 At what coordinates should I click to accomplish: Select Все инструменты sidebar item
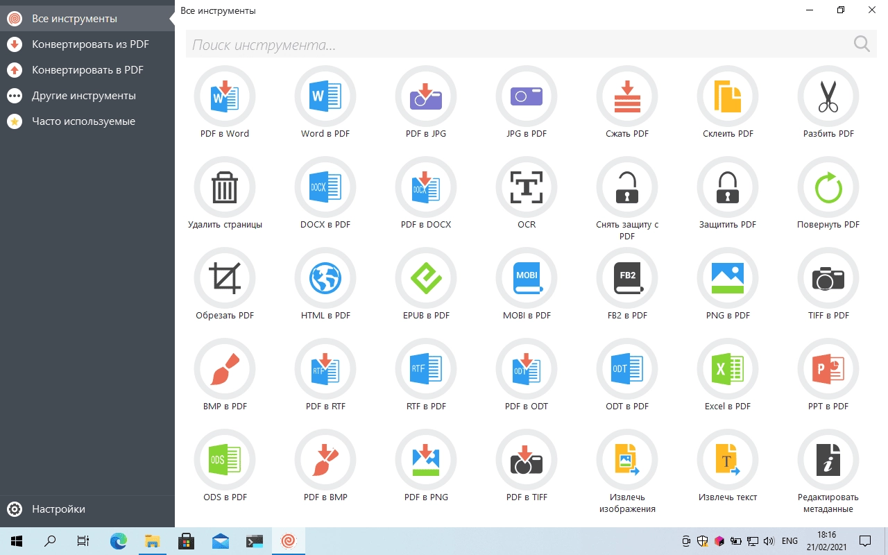[87, 19]
